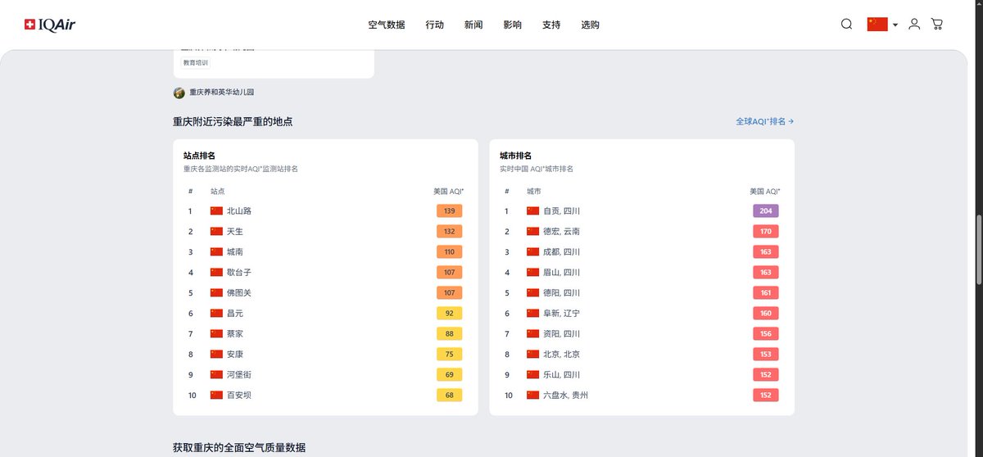Click the 重庆养和英华幼儿园 contributor avatar
Image resolution: width=983 pixels, height=457 pixels.
(x=179, y=93)
